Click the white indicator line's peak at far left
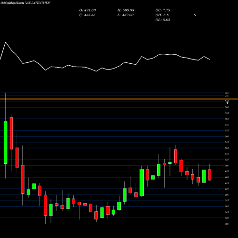The height and width of the screenshot is (238, 238). click(6, 42)
